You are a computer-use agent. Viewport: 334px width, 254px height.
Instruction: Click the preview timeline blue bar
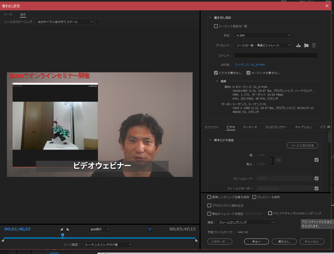pyautogui.click(x=99, y=238)
